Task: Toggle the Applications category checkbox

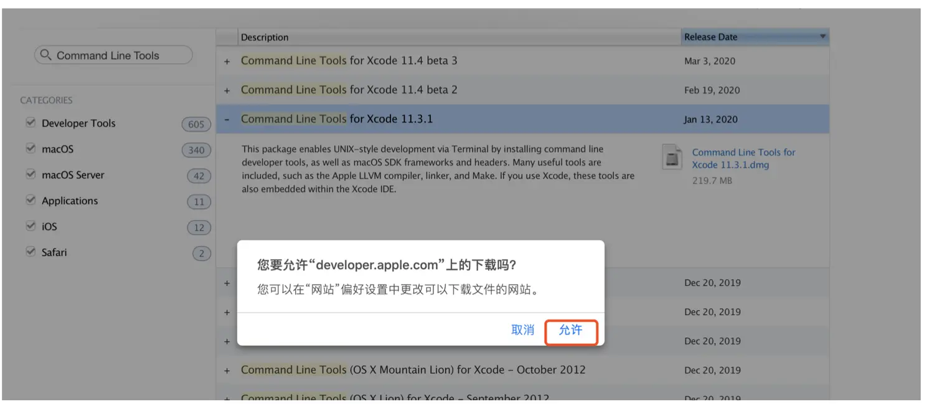Action: click(31, 201)
